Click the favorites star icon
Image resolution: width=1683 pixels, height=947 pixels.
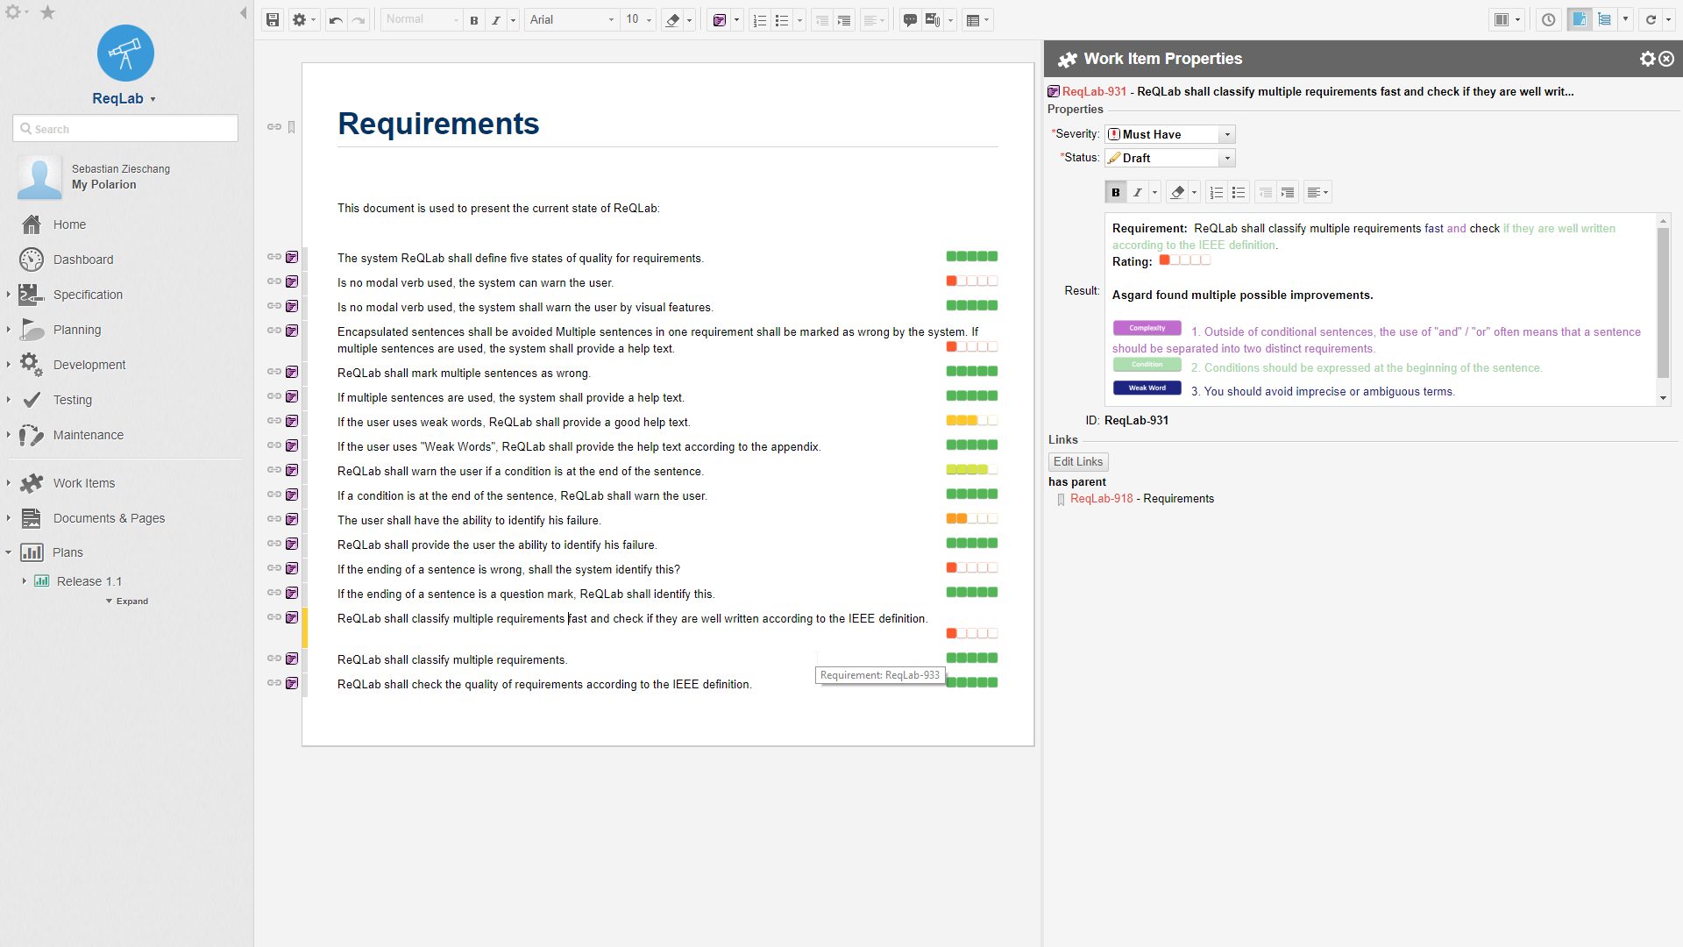pyautogui.click(x=48, y=12)
